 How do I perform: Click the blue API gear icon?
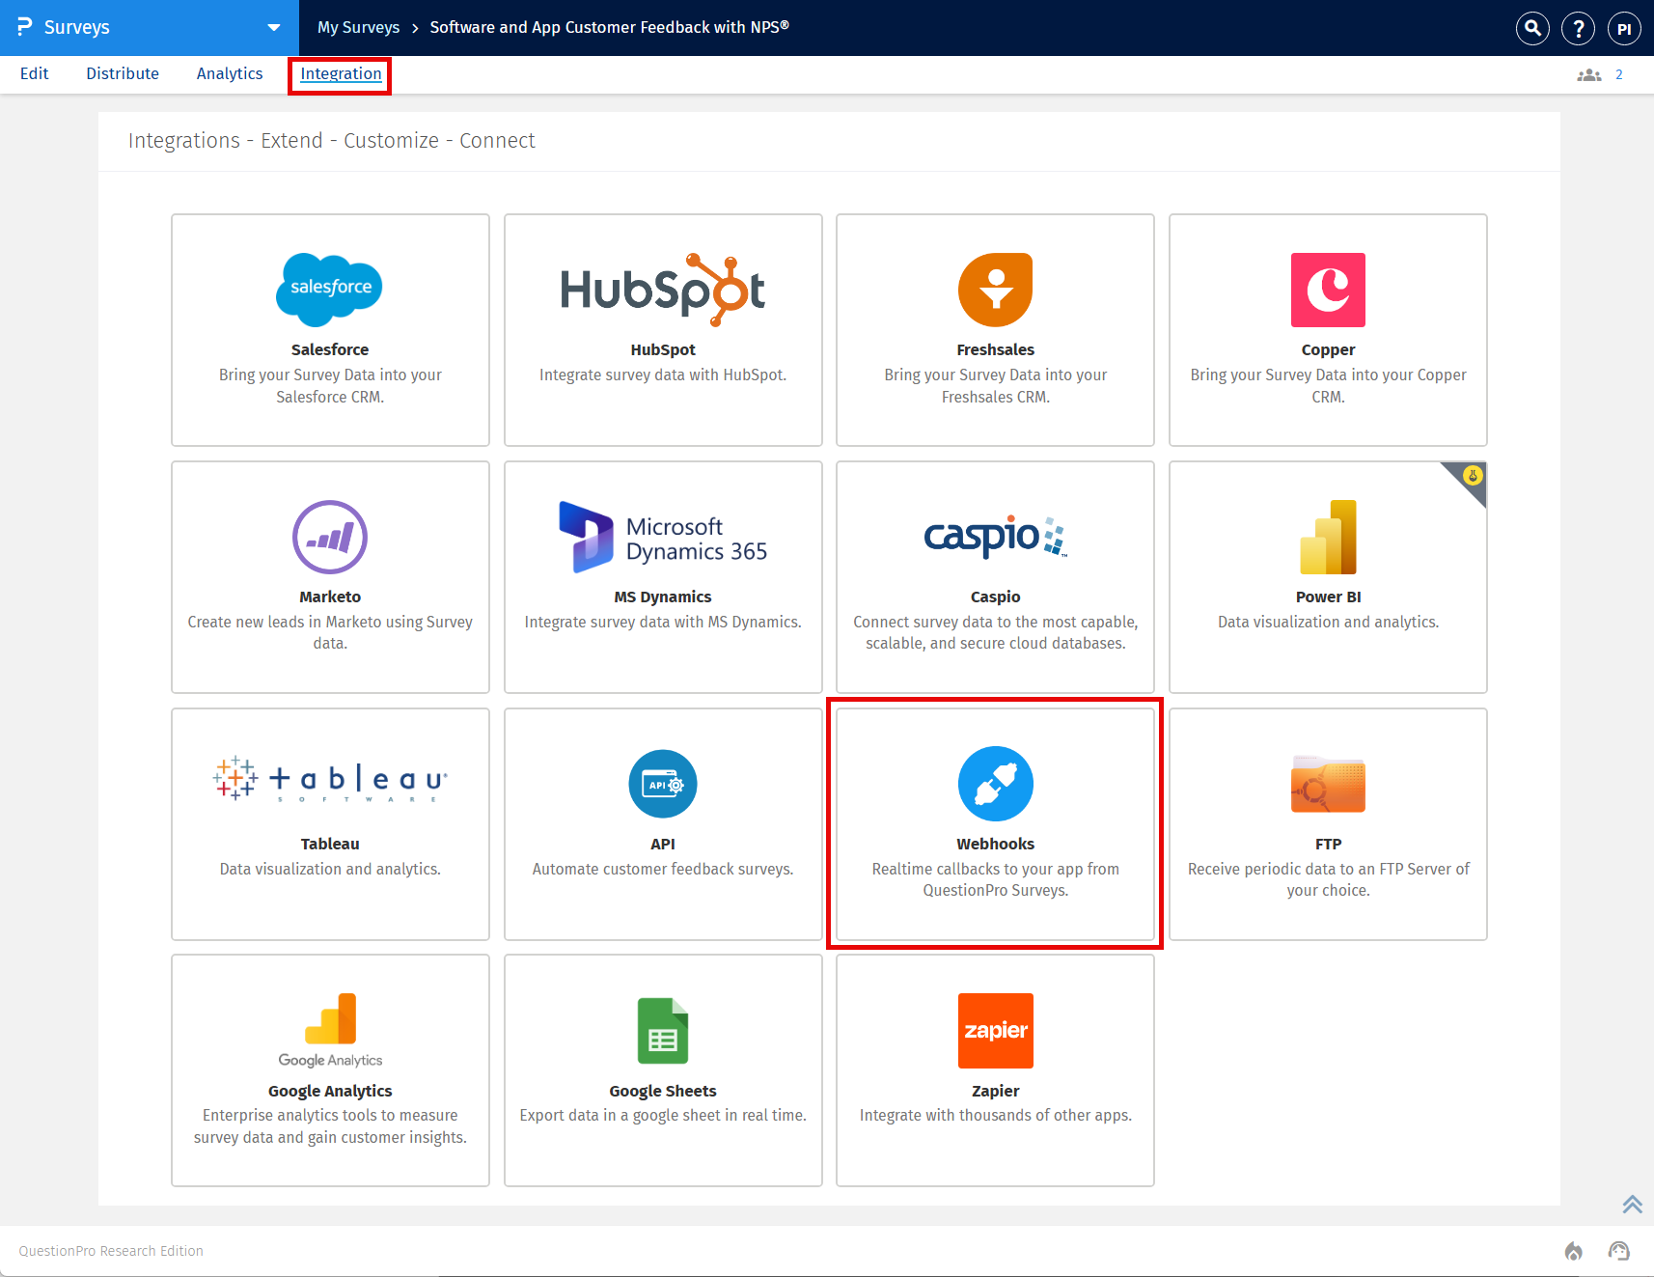(663, 784)
